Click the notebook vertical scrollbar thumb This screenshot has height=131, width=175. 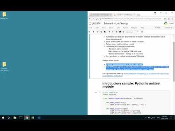coord(174,61)
